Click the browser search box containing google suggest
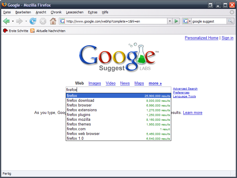Screen dimensions: 237x178 coord(209,21)
